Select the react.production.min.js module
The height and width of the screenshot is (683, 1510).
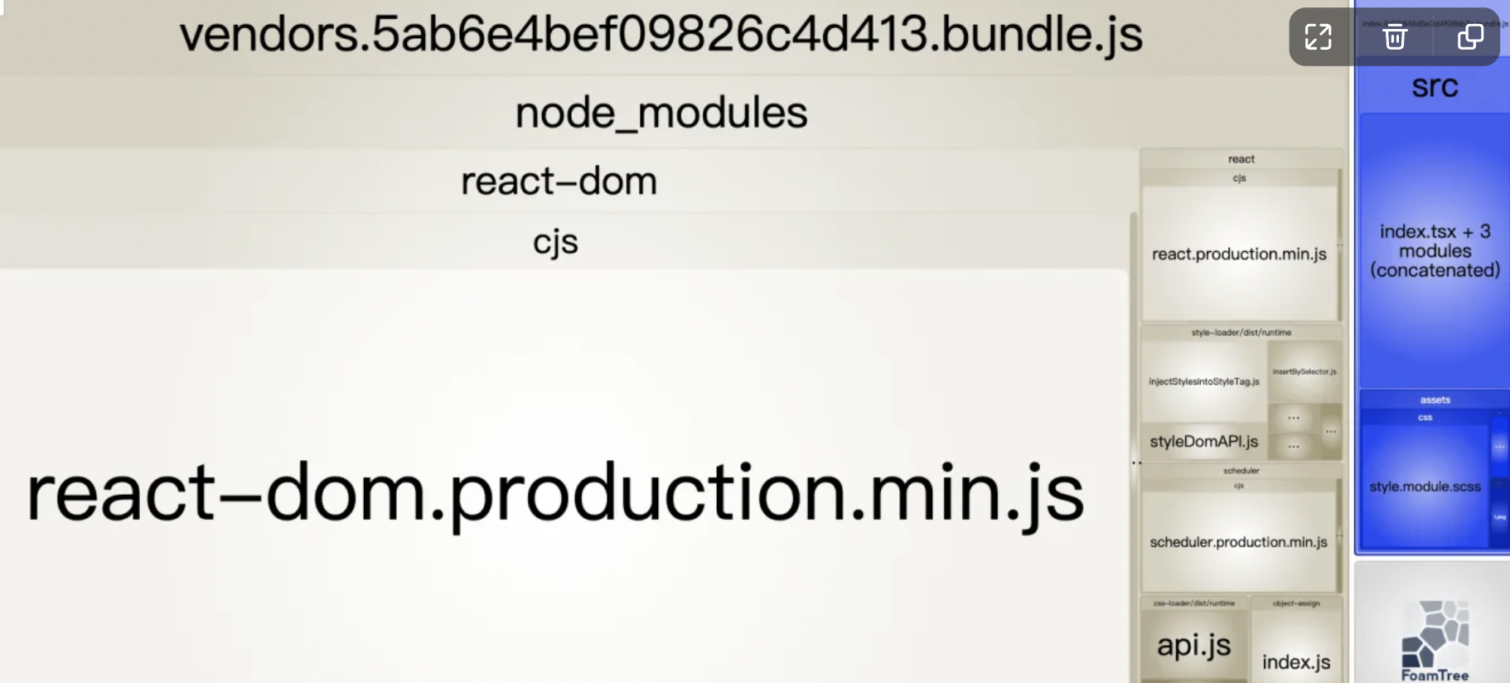tap(1239, 254)
